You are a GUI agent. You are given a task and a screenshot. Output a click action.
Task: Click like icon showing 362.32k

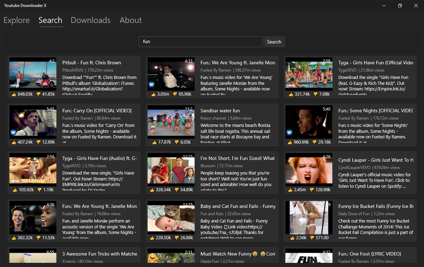point(14,238)
